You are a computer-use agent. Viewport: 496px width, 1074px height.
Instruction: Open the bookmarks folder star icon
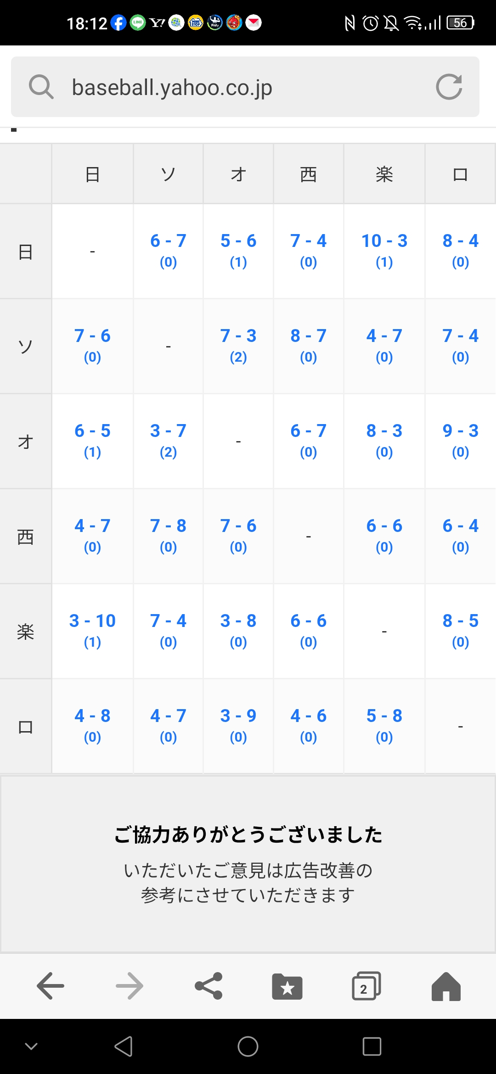[287, 986]
